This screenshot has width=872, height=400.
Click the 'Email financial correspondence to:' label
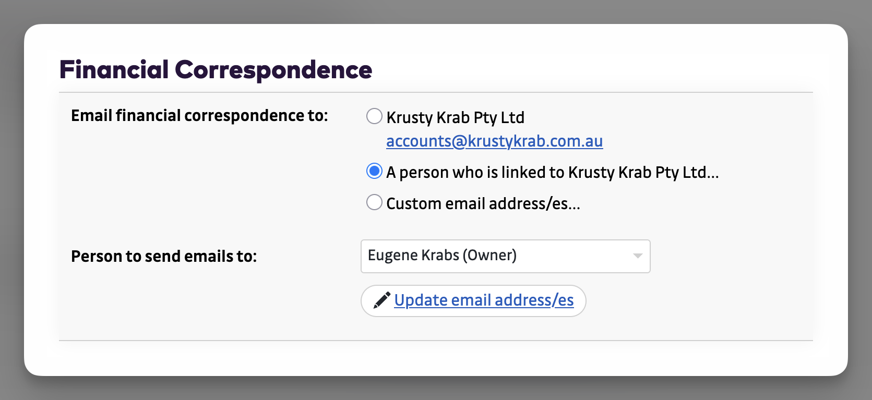coord(199,115)
